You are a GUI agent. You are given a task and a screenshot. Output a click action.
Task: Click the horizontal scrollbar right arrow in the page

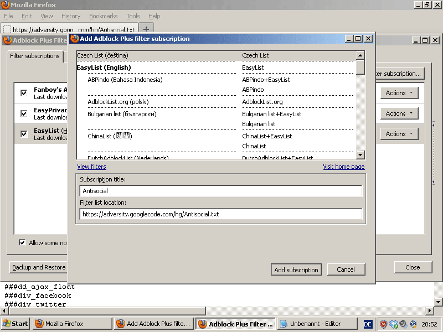tap(430, 310)
